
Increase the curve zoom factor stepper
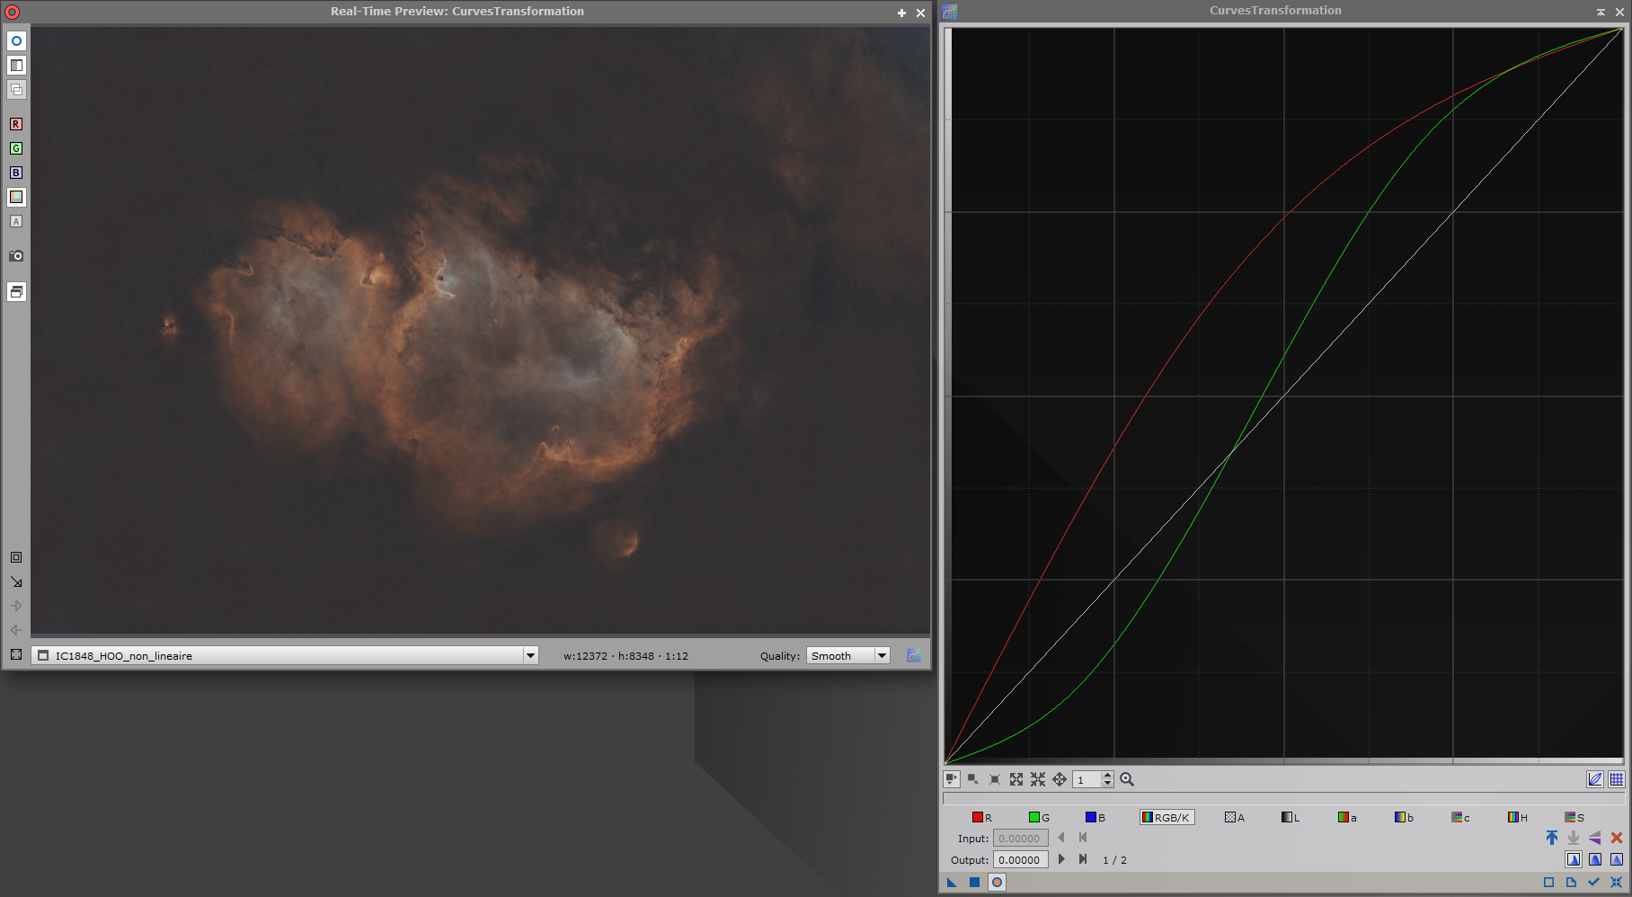[1108, 776]
